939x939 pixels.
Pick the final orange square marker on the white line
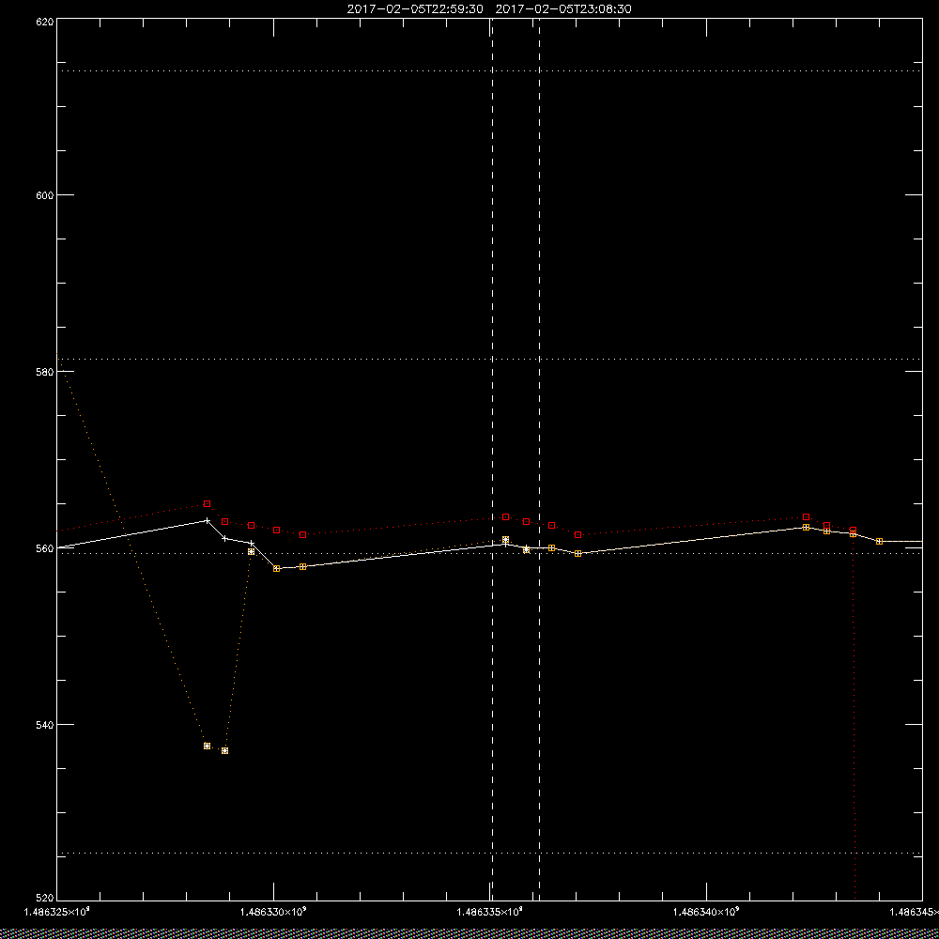879,541
